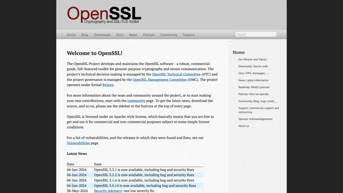Click the sidebar Home heading
The width and height of the screenshot is (343, 193).
[x=239, y=52]
